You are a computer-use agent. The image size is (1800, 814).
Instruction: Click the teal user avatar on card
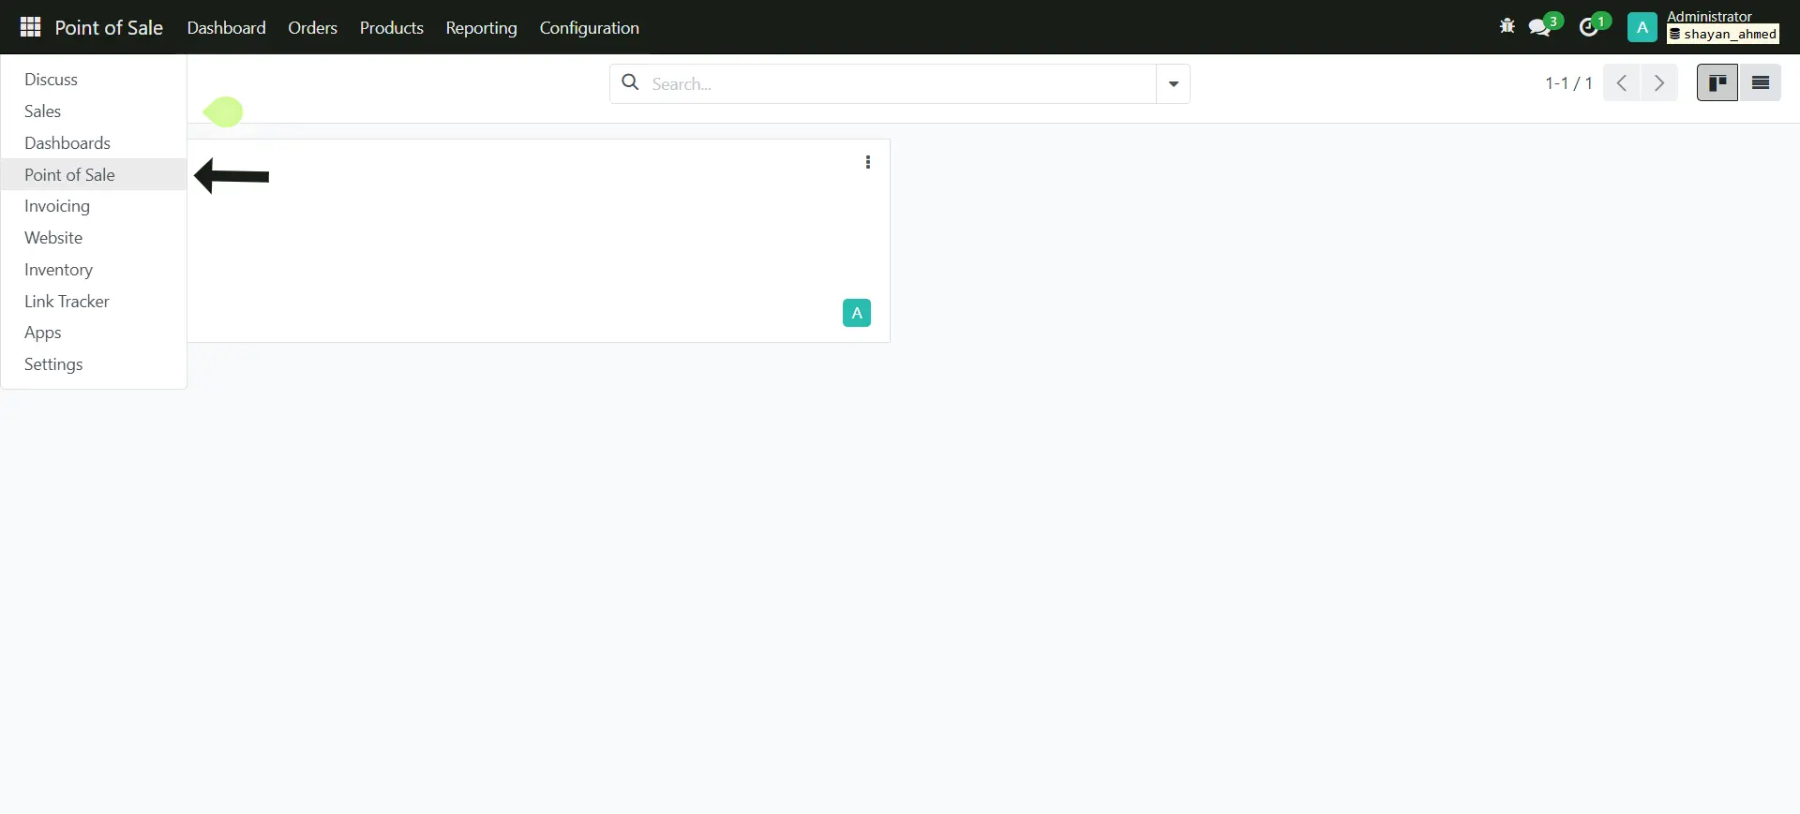tap(856, 313)
